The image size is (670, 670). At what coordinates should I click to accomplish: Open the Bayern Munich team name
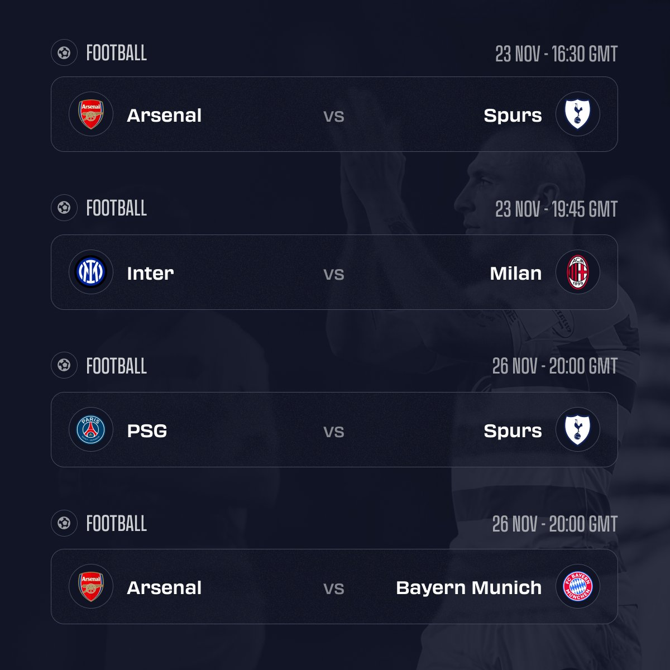coord(468,587)
